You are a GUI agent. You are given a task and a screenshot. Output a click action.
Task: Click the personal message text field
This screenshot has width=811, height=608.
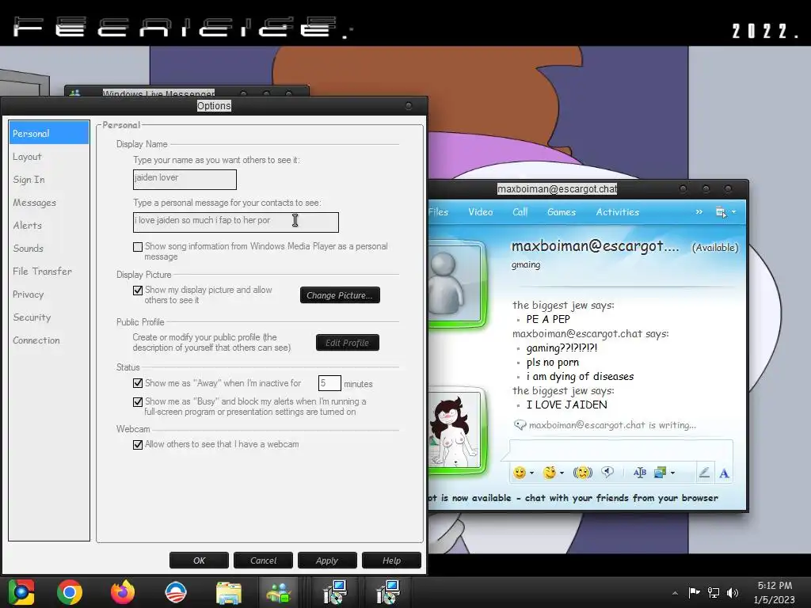pyautogui.click(x=236, y=222)
